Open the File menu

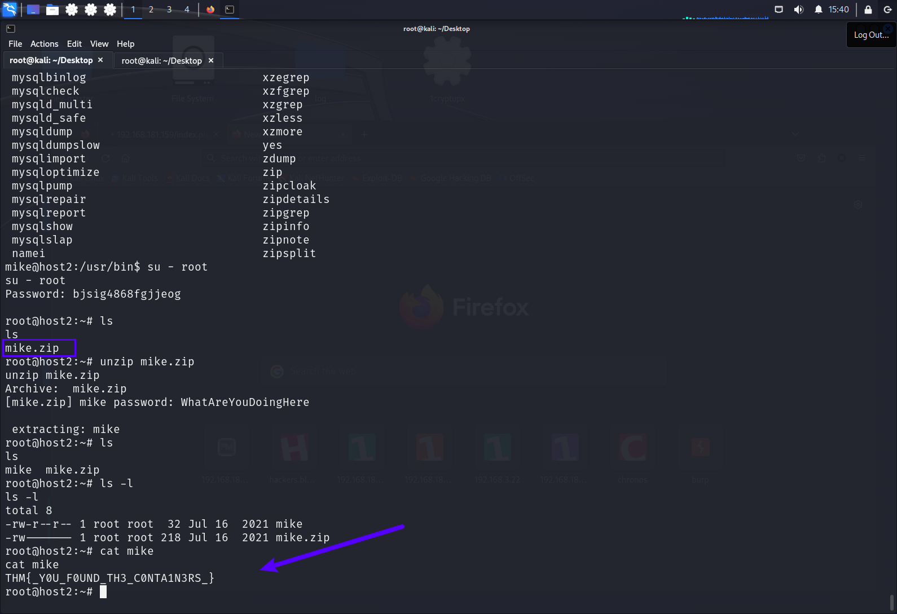click(x=15, y=44)
